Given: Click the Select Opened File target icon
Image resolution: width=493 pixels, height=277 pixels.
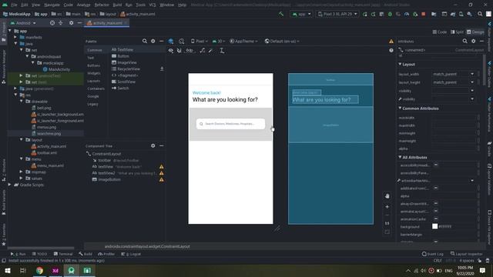Looking at the screenshot, I should 52,23.
